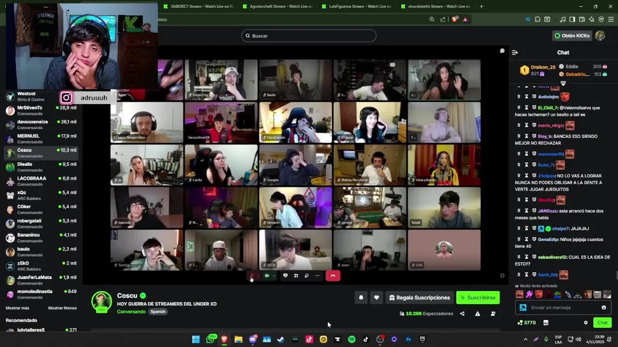Click the chat username sebaolivera12
Image resolution: width=618 pixels, height=347 pixels.
553,257
